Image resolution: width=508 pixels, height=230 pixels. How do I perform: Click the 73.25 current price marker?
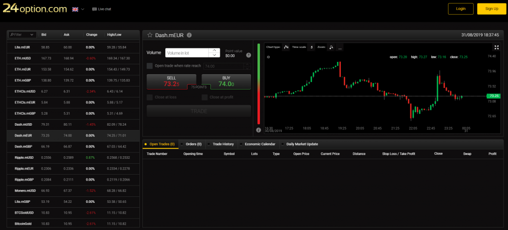click(x=494, y=96)
